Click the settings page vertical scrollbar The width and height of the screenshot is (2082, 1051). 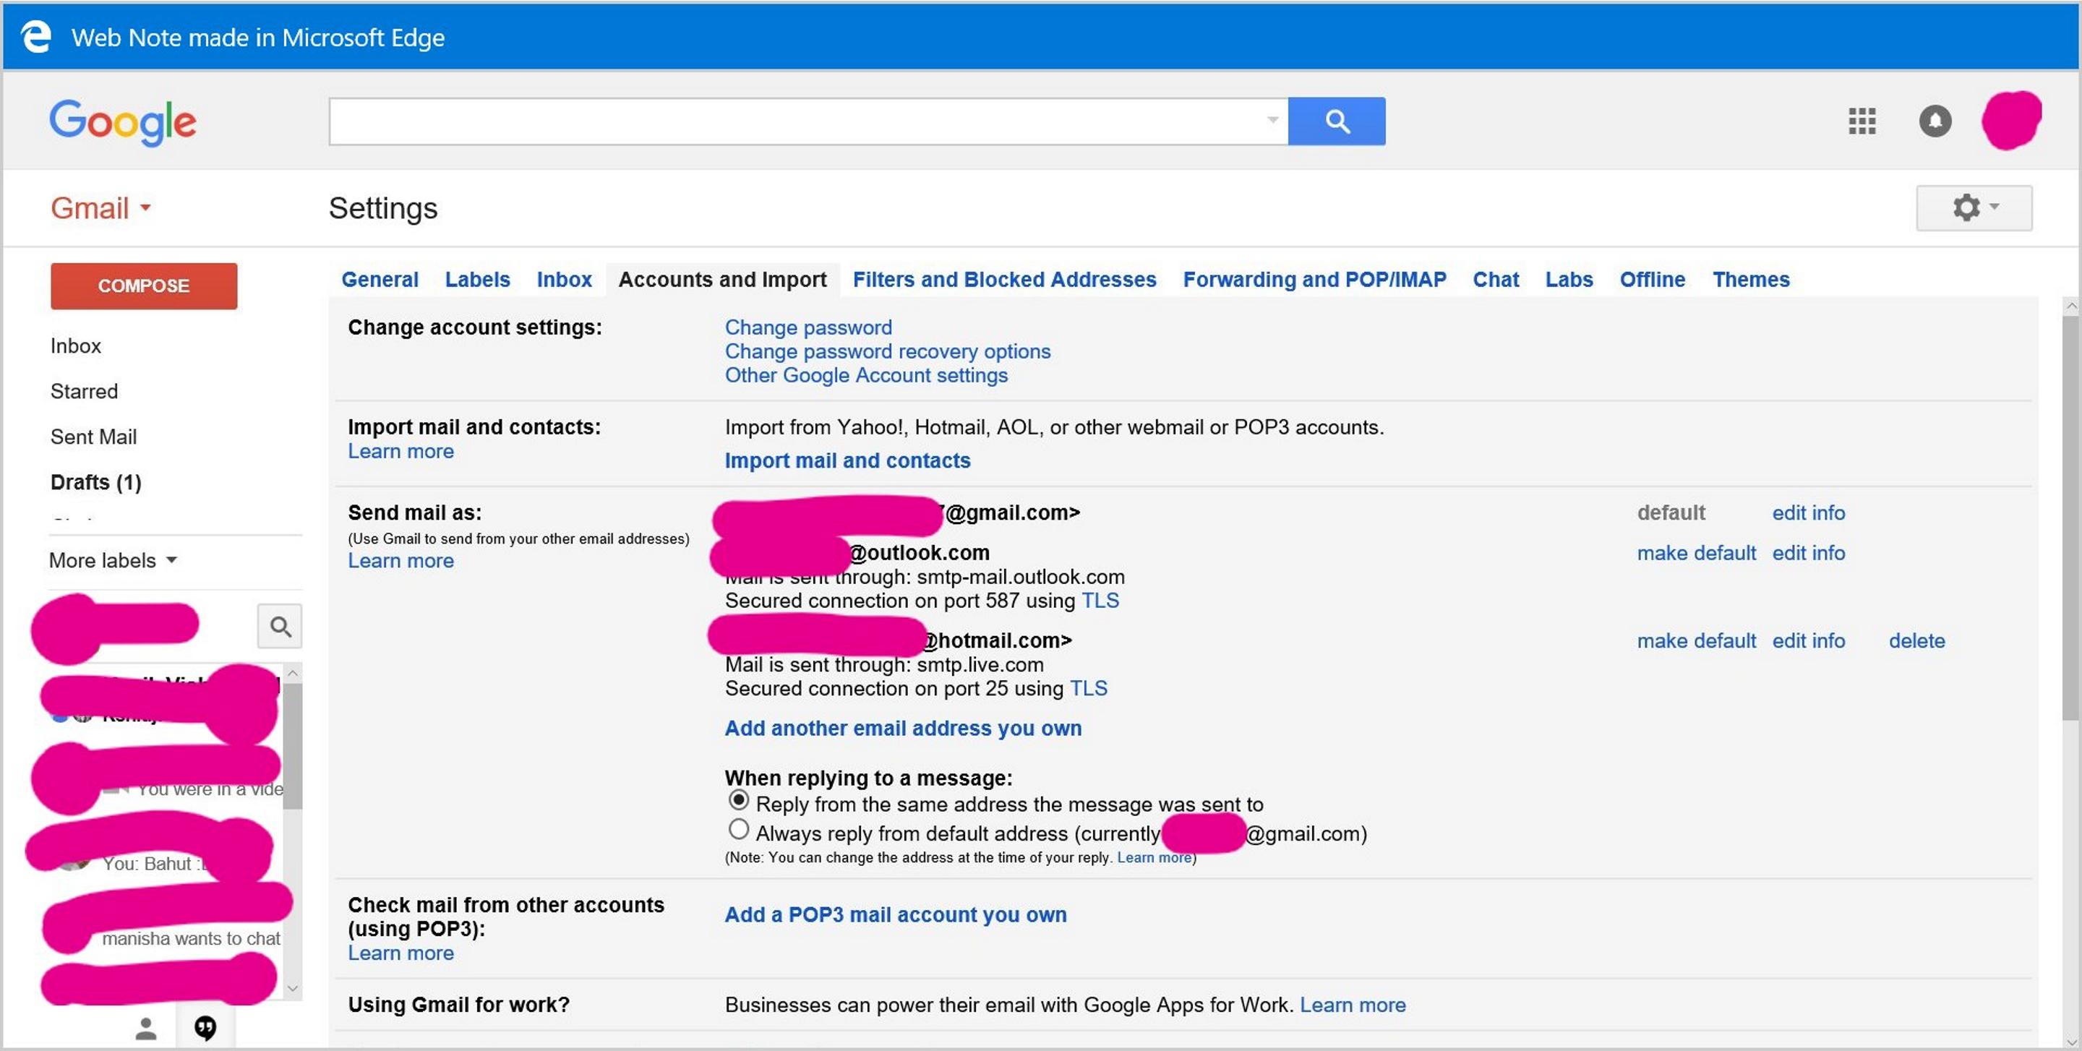2070,517
